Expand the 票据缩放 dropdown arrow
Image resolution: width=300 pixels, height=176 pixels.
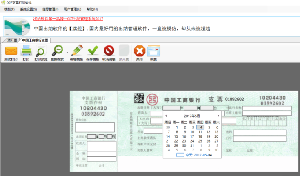(67, 53)
